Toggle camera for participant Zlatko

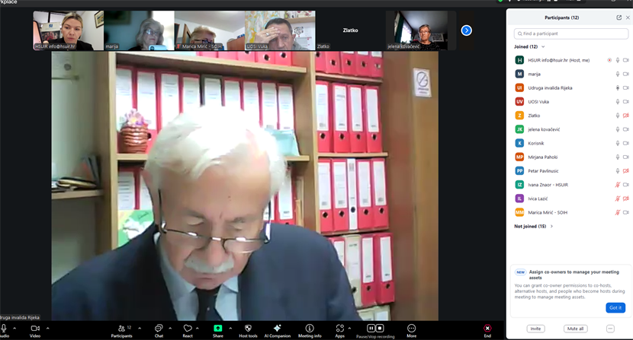pyautogui.click(x=626, y=116)
